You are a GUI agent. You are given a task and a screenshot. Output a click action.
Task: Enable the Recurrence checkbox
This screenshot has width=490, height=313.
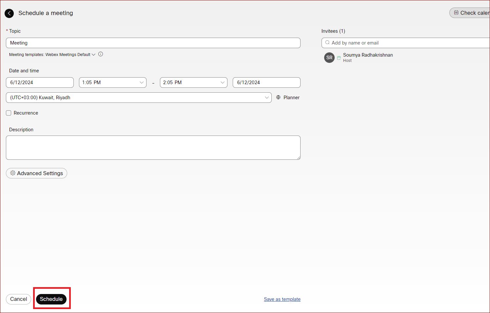9,113
